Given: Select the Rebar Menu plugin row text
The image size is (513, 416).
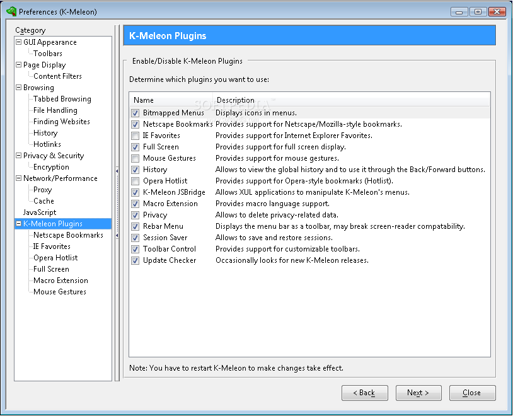Looking at the screenshot, I should coord(163,226).
